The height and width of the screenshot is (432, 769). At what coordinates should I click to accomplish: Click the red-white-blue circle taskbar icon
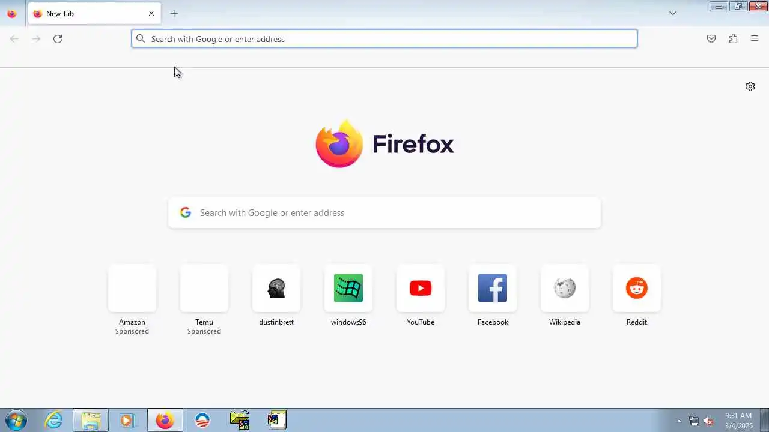(x=202, y=421)
